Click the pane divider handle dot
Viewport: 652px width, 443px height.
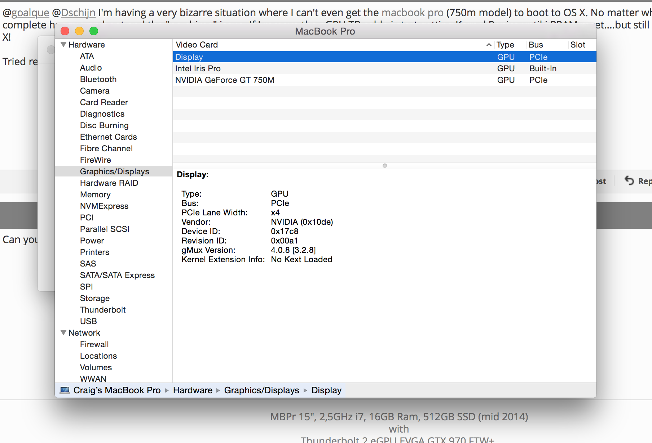[384, 166]
